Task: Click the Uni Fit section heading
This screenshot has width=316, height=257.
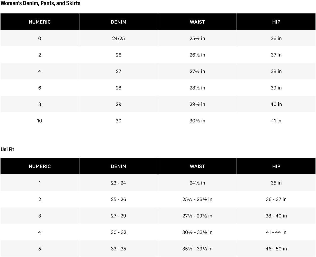Action: click(x=7, y=149)
